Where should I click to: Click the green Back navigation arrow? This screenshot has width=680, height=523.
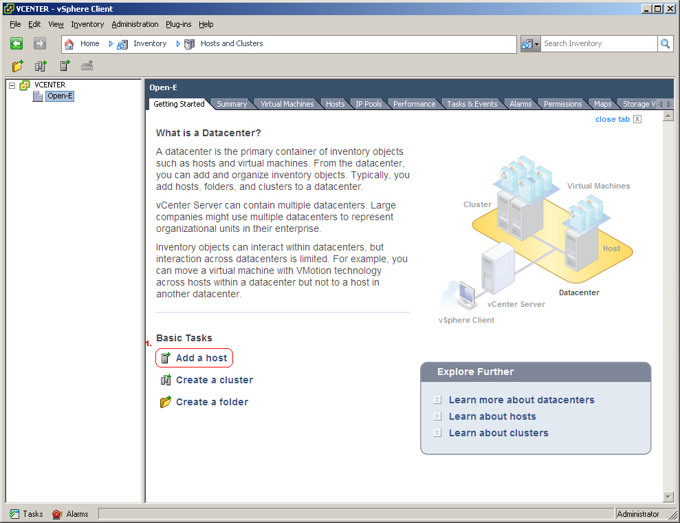(17, 43)
